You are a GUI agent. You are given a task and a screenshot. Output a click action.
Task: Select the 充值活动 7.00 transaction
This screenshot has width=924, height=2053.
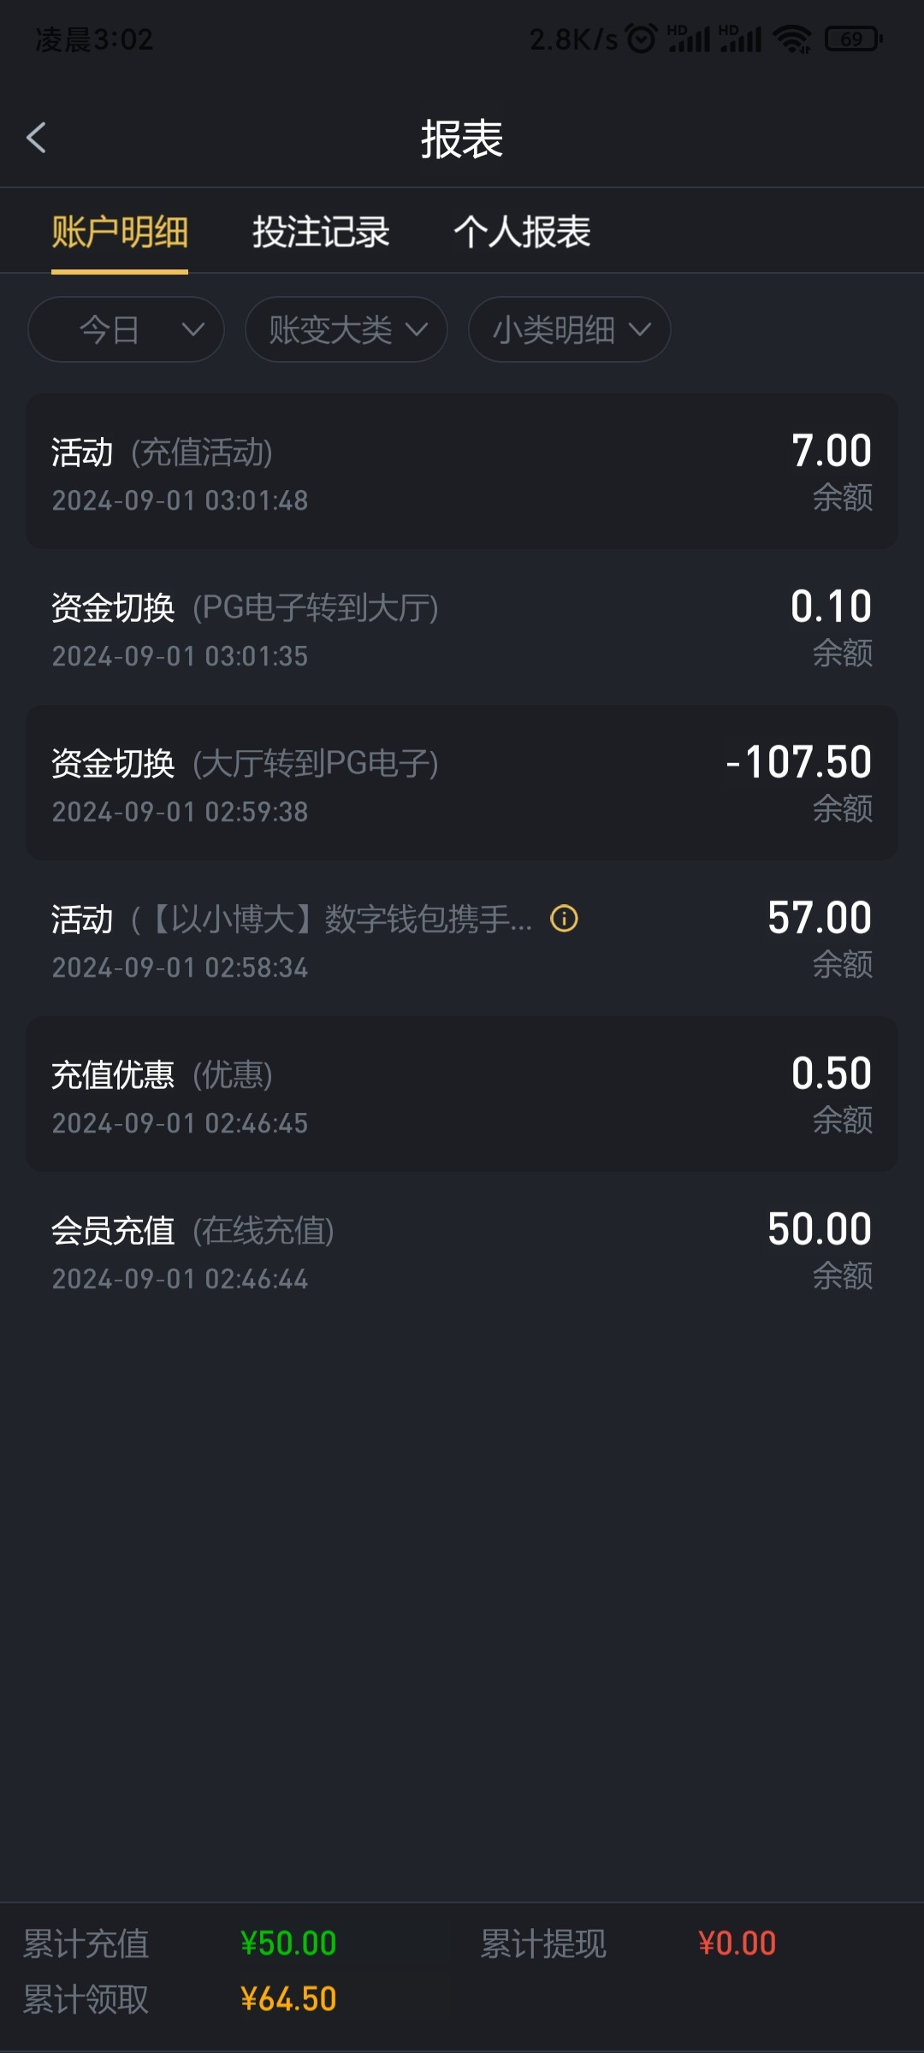[x=462, y=471]
